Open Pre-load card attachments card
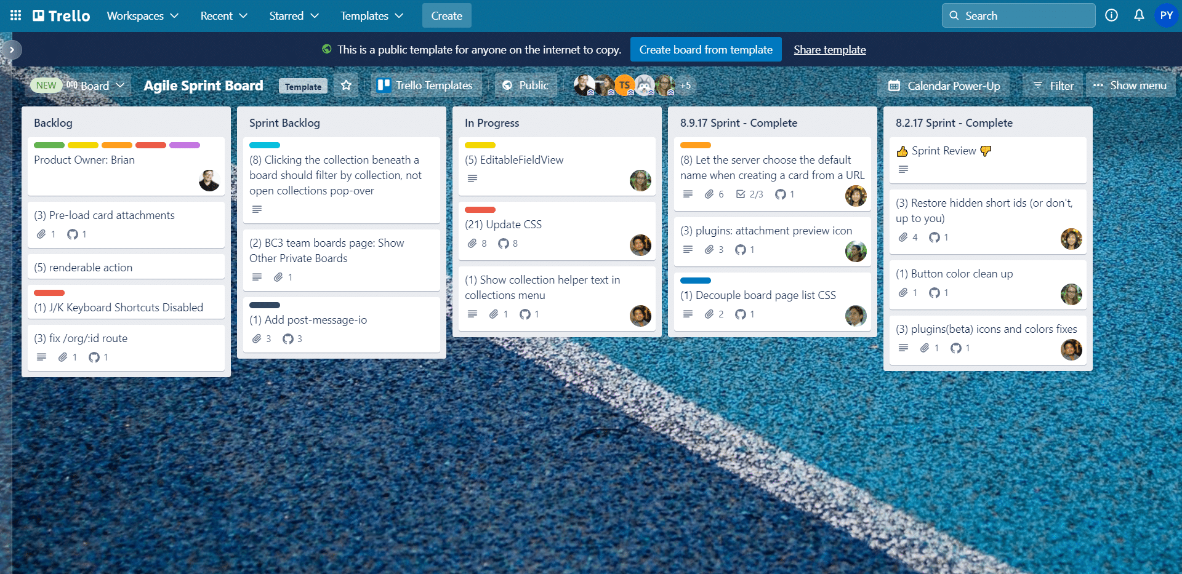This screenshot has height=574, width=1182. [x=126, y=225]
